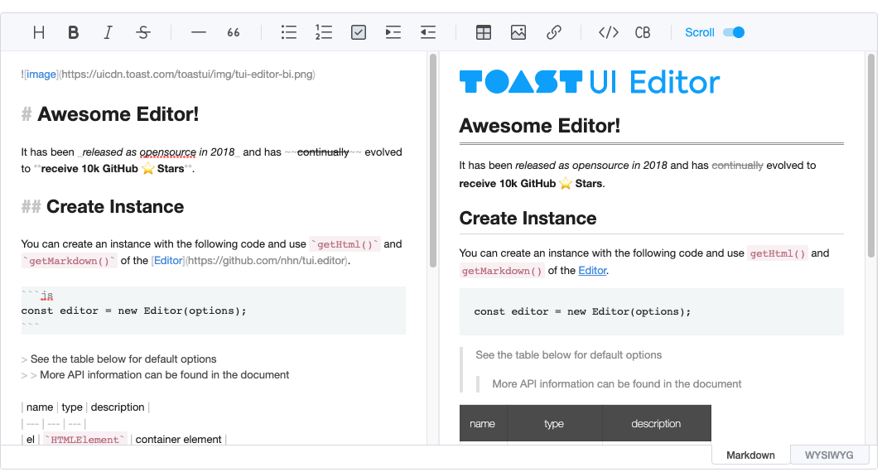Click the 'Awesome Editor!' heading in markdown pane
Viewport: 882px width, 472px height.
coord(118,114)
